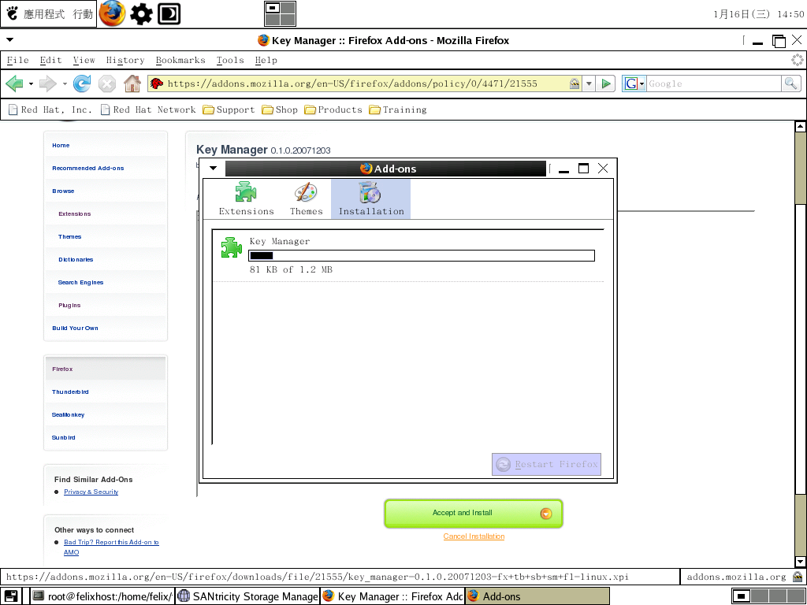Open Dictionaries sidebar link
Viewport: 807px width, 605px height.
pos(76,260)
